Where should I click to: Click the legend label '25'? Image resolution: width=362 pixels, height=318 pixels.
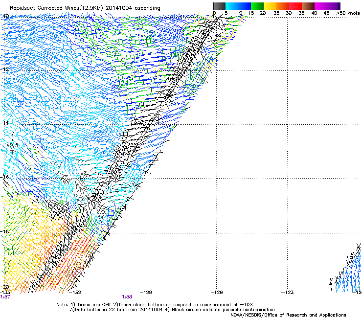(x=276, y=13)
